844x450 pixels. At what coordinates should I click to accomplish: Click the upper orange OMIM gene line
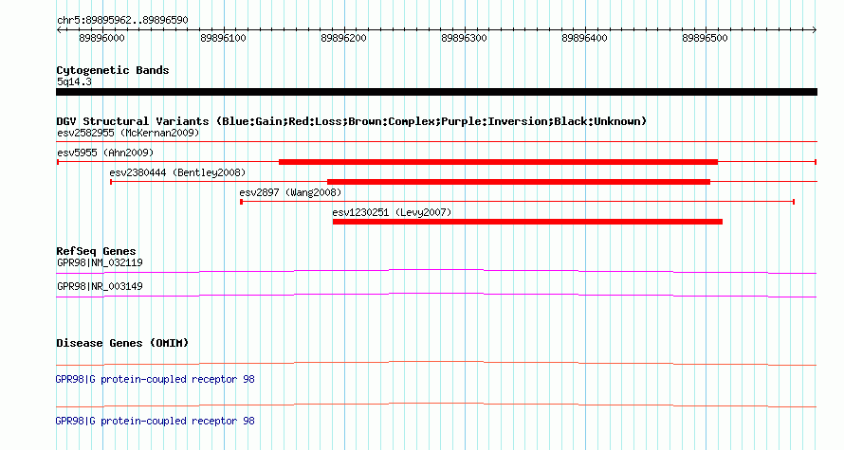(x=436, y=364)
